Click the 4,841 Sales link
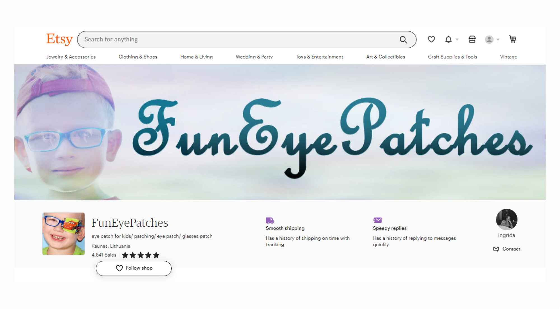 coord(104,255)
